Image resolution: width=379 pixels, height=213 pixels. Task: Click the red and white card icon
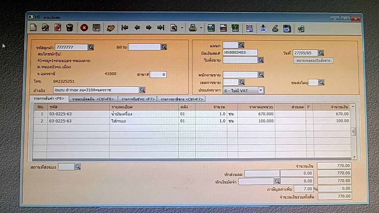pos(223,28)
